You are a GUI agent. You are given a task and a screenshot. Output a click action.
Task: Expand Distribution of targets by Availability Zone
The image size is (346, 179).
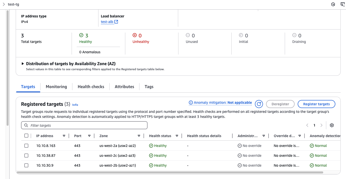[23, 64]
